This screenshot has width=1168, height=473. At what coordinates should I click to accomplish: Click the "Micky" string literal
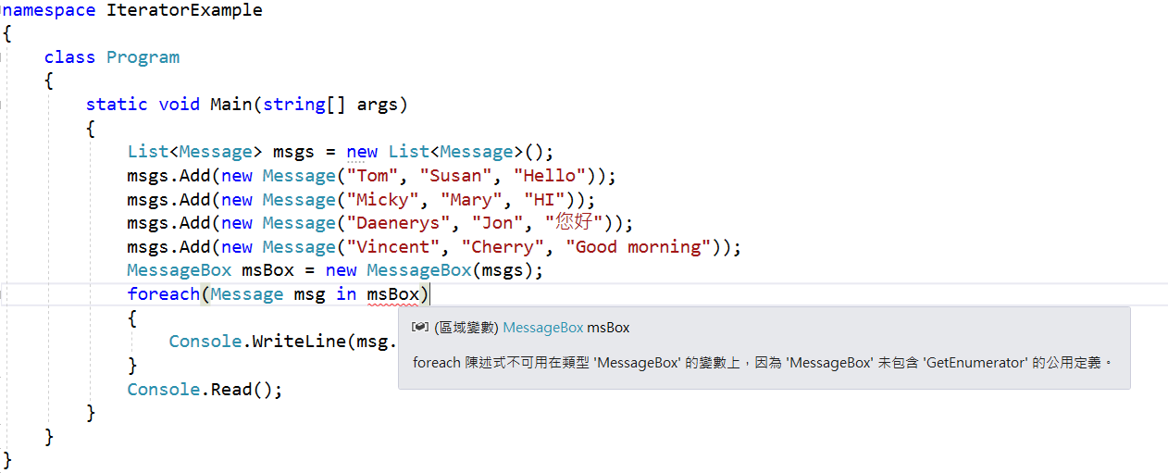382,200
